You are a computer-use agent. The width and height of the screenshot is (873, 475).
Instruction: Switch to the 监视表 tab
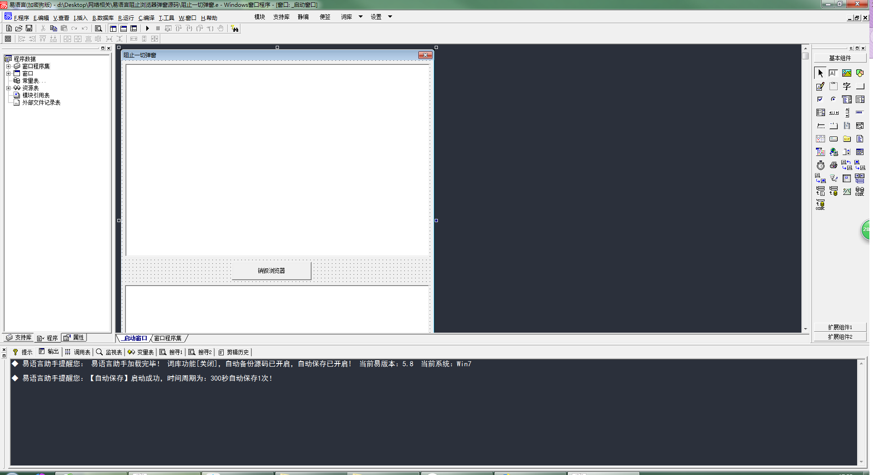click(109, 352)
